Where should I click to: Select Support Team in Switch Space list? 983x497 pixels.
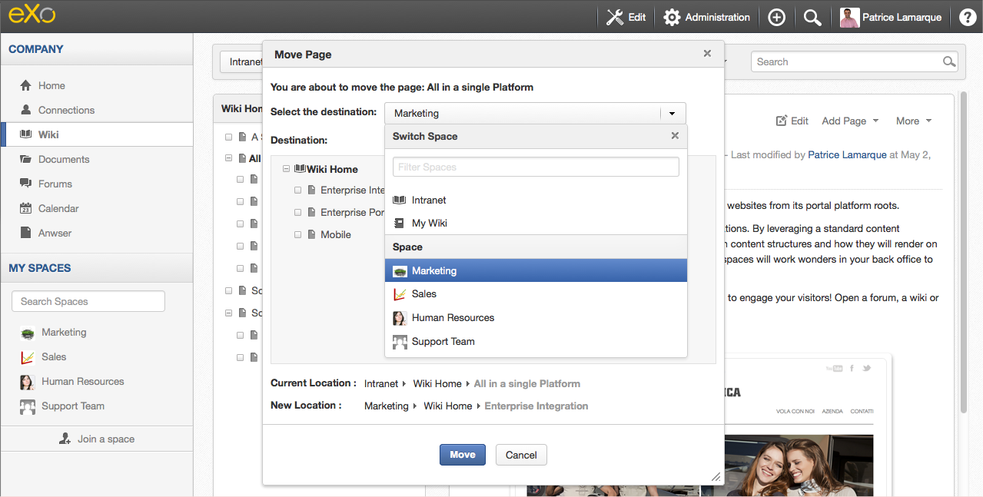[x=536, y=341]
